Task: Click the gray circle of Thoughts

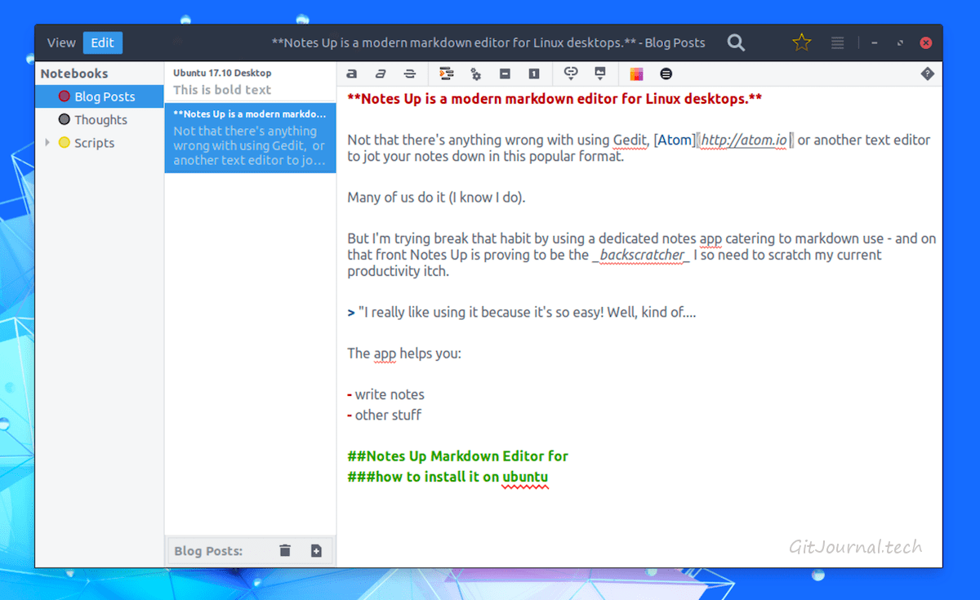Action: coord(65,119)
